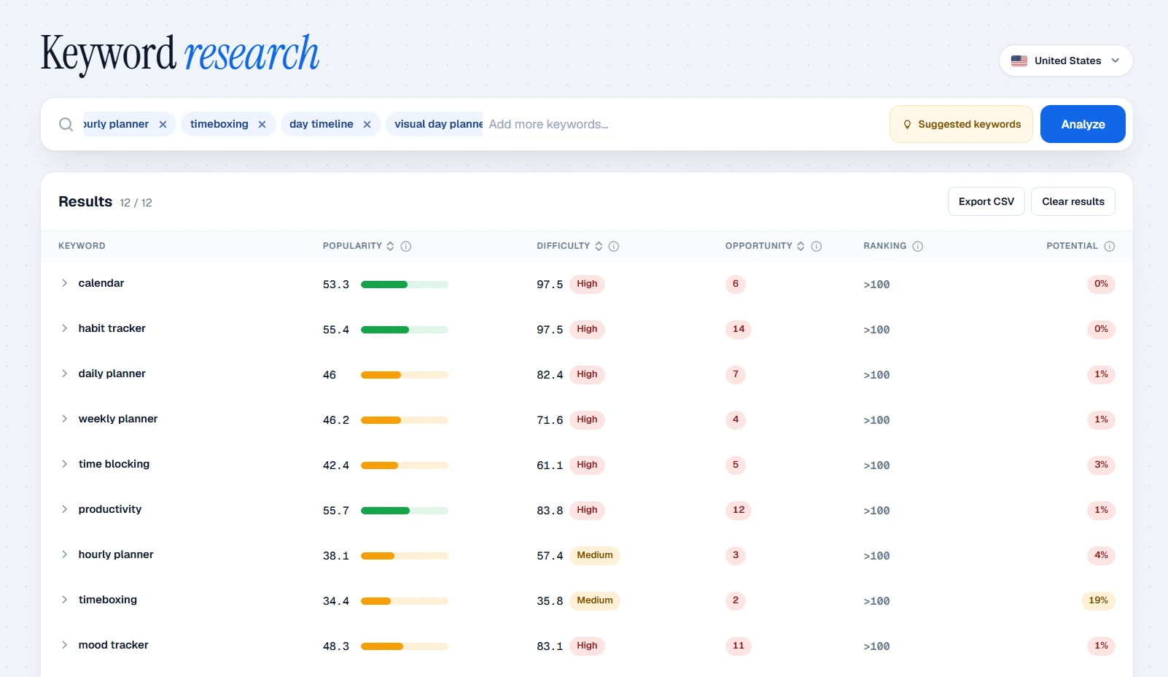Click the Analyze button
The width and height of the screenshot is (1168, 677).
pos(1083,124)
